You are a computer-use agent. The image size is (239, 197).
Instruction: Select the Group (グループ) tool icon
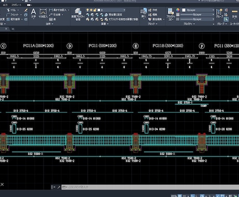(x=219, y=13)
